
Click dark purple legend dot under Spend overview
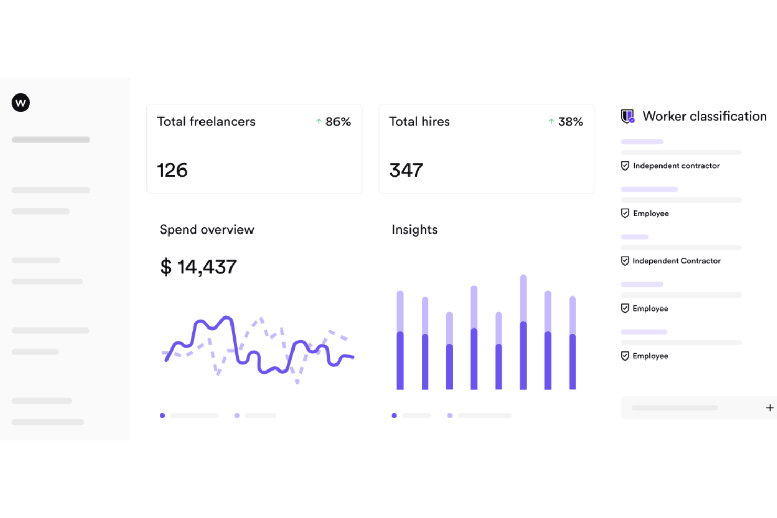(x=162, y=415)
